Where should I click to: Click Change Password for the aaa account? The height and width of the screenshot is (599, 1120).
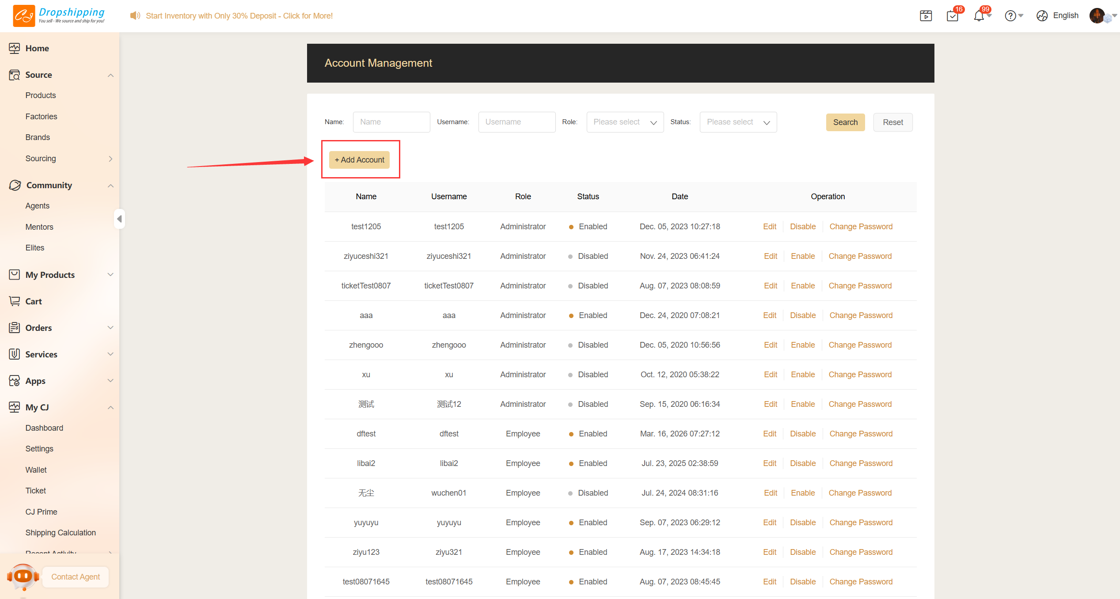tap(861, 315)
